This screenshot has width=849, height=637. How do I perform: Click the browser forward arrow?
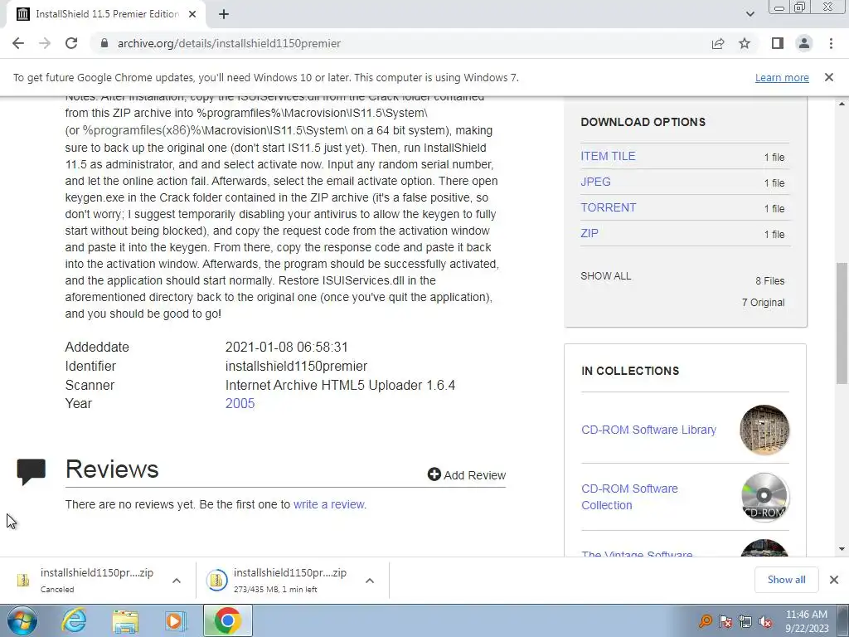(x=45, y=43)
